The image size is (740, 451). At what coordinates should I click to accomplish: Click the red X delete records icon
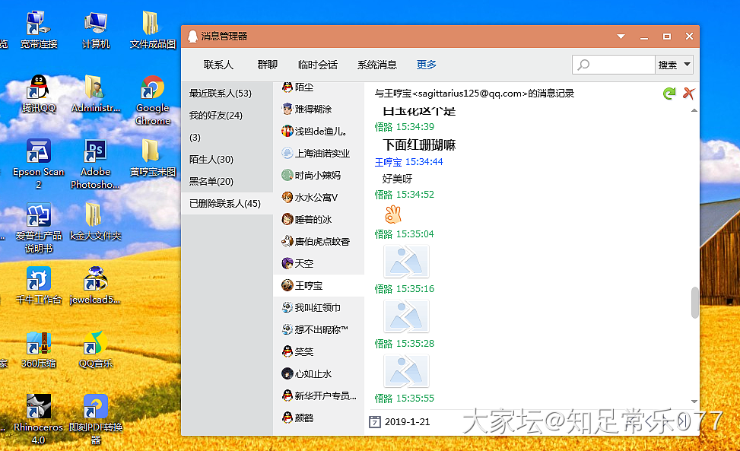(x=688, y=93)
